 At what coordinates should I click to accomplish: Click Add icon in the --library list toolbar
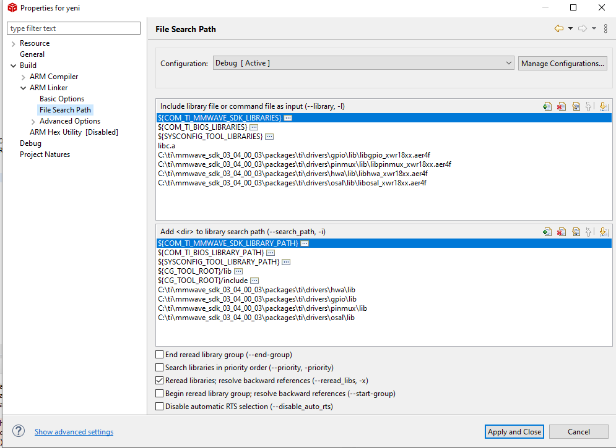point(547,106)
